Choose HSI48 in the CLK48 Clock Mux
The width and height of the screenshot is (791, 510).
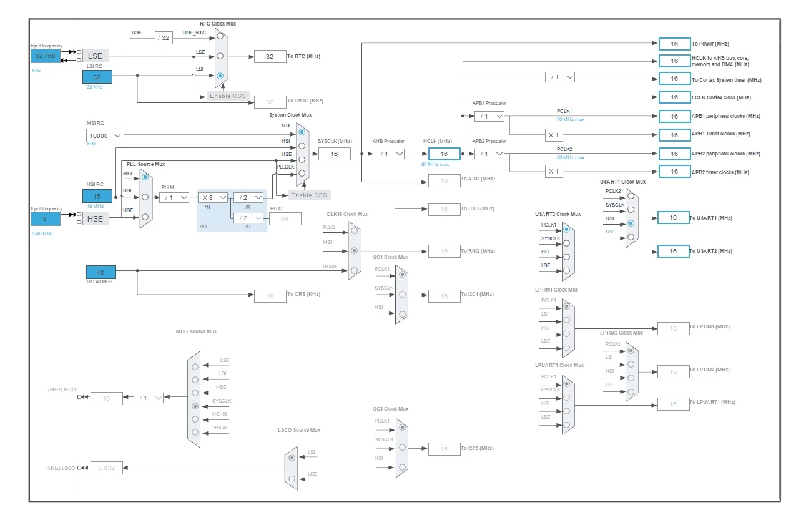click(x=355, y=270)
